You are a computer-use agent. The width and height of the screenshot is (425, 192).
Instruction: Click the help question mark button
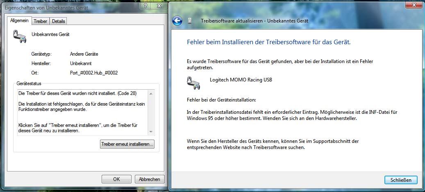(145, 6)
